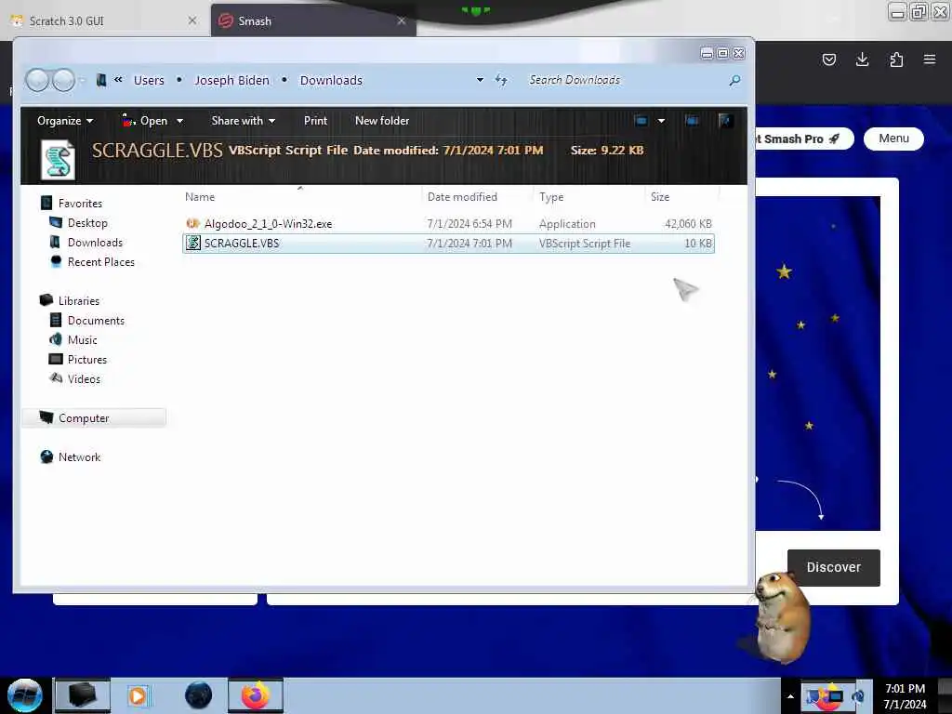This screenshot has width=952, height=714.
Task: Click the change view icon
Action: click(641, 121)
